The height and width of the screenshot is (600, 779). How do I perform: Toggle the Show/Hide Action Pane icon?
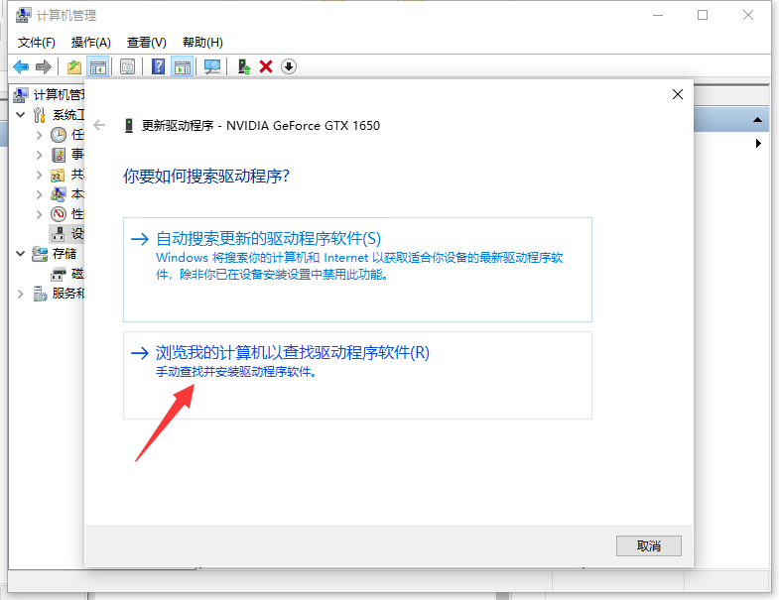(x=182, y=66)
